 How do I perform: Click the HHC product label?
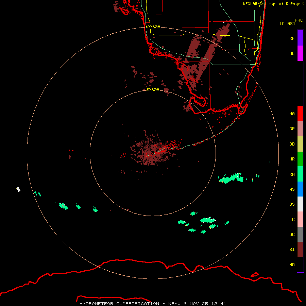point(299,20)
